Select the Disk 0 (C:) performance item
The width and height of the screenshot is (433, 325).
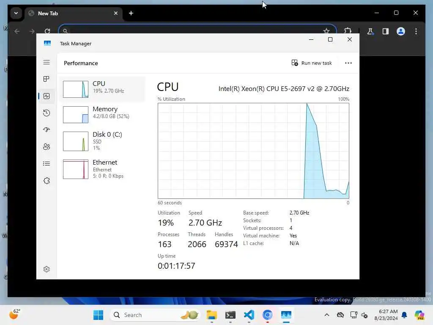102,141
